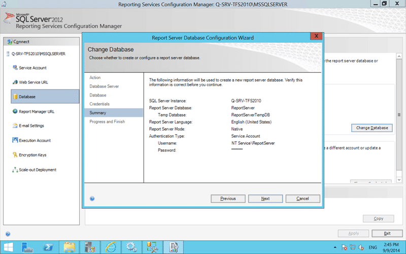Click the volume speaker tray icon

(x=361, y=247)
